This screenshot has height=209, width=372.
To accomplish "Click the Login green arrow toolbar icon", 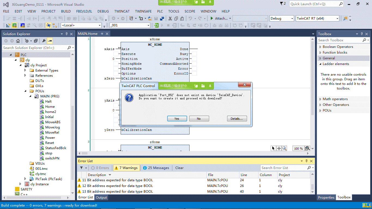I will click(x=157, y=25).
